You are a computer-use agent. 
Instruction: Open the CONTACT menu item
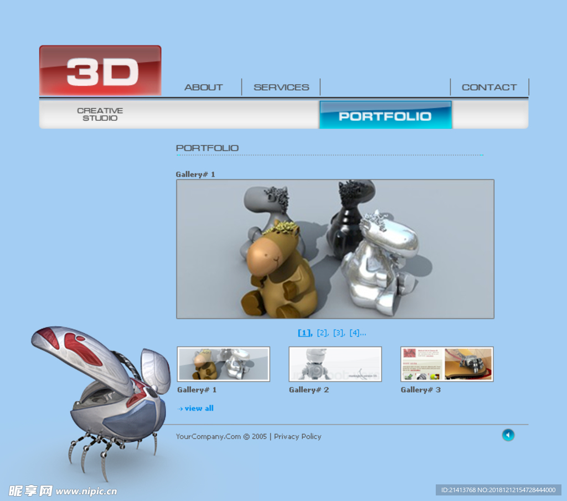tap(489, 87)
